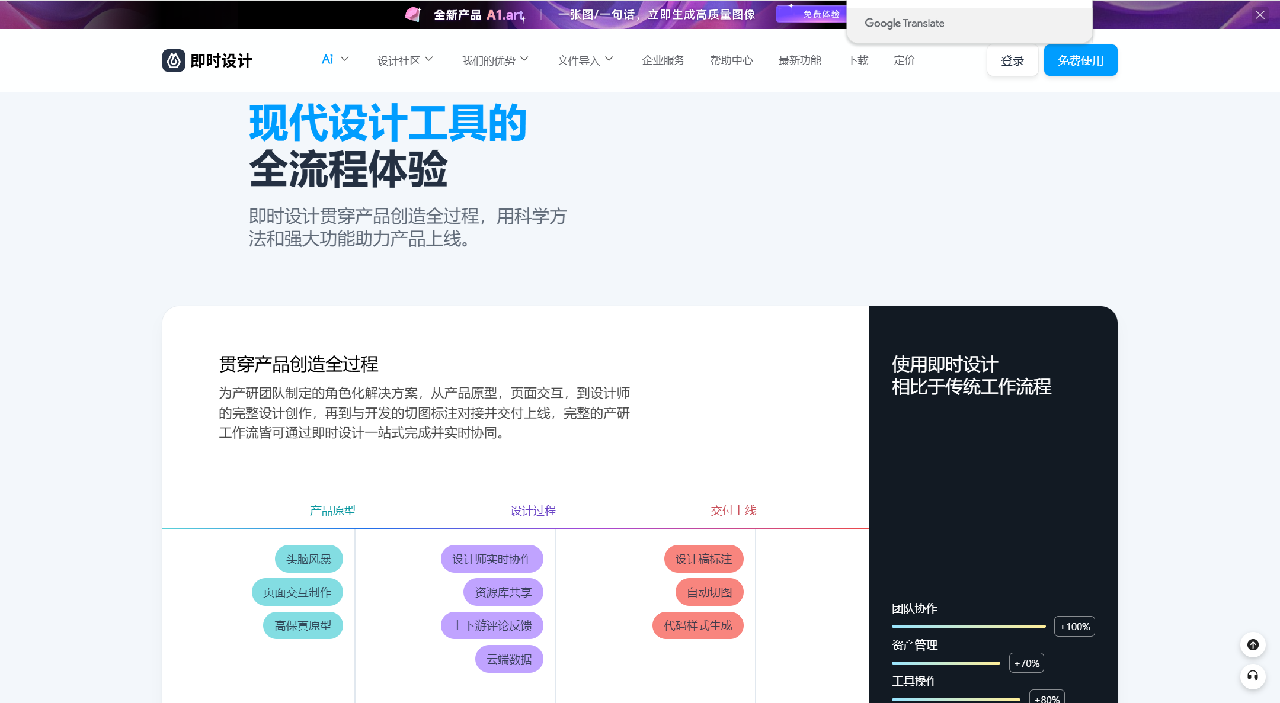Click the 登录 login button

coord(1012,60)
